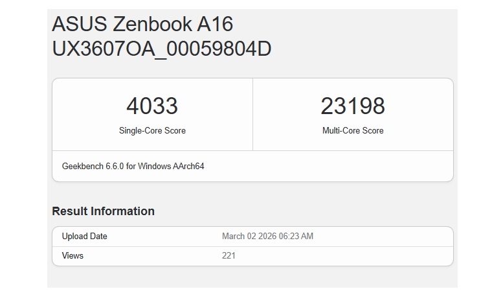
Task: Click the Views row label
Action: 73,256
